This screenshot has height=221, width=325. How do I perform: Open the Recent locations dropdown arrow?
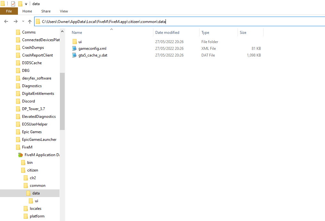tap(23, 21)
